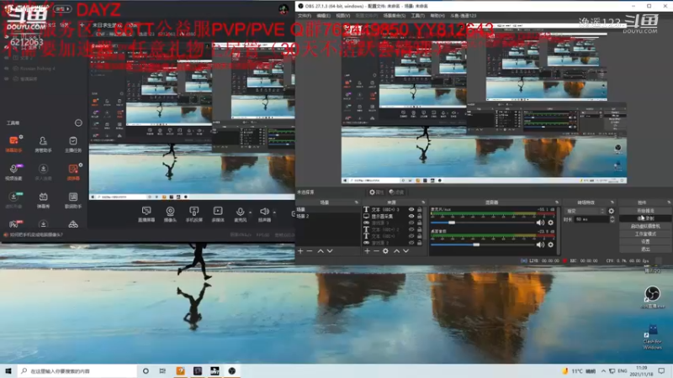Image resolution: width=673 pixels, height=378 pixels.
Task: Expand microphone options arrow in Douyu
Action: point(250,213)
